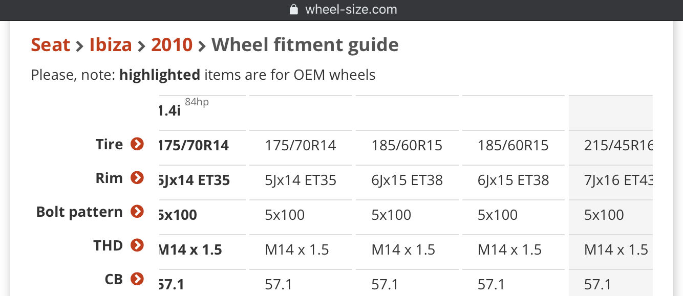Click the Bolt pattern row label
The height and width of the screenshot is (296, 683).
(79, 212)
